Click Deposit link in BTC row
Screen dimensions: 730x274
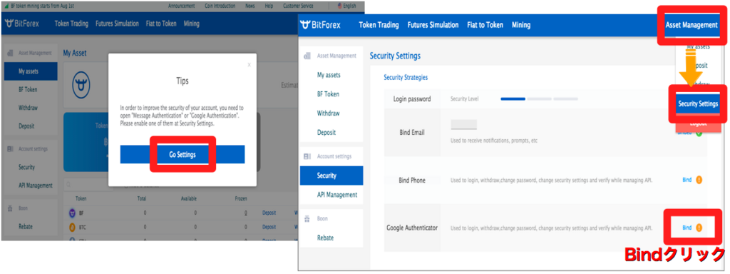point(269,227)
